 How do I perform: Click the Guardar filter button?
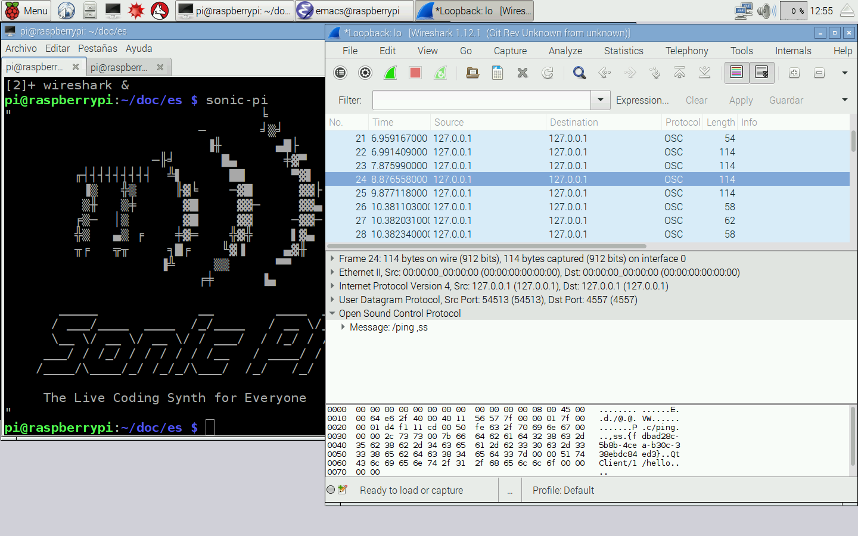click(786, 100)
